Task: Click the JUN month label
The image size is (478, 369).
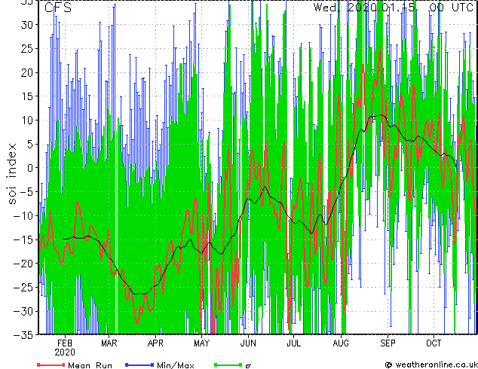Action: point(248,343)
